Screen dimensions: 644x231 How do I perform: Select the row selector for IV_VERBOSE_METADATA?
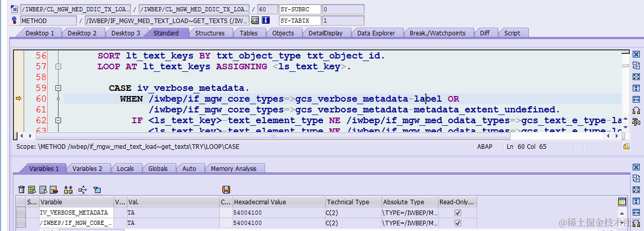click(x=21, y=213)
